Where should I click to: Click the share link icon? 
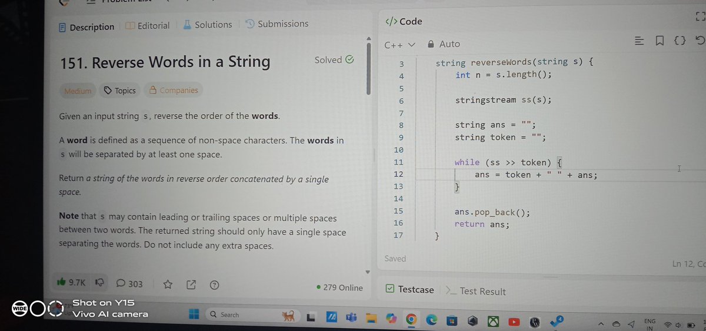191,285
